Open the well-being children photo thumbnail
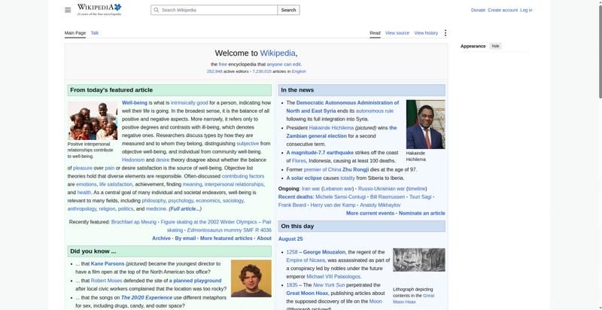Image resolution: width=602 pixels, height=310 pixels. coord(93,120)
